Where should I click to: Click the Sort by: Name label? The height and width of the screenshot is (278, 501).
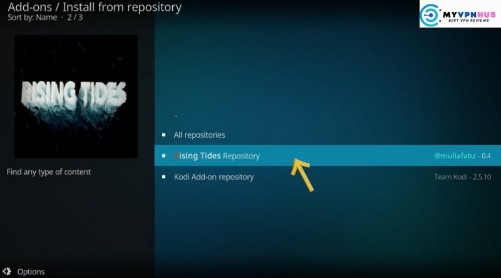pos(33,18)
